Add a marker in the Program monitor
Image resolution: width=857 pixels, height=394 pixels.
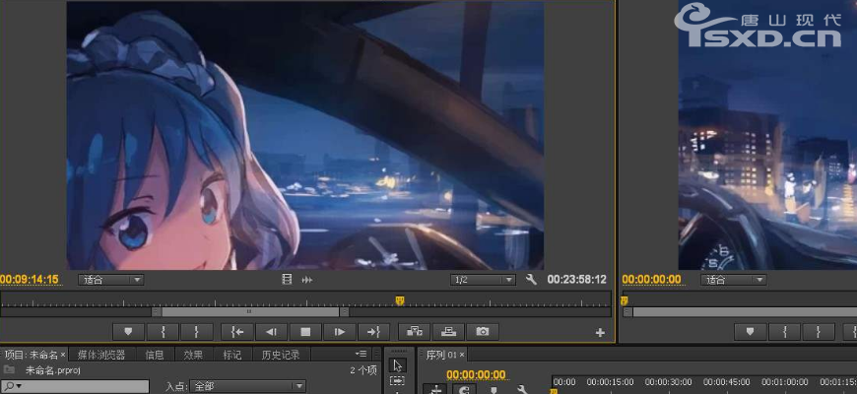750,331
